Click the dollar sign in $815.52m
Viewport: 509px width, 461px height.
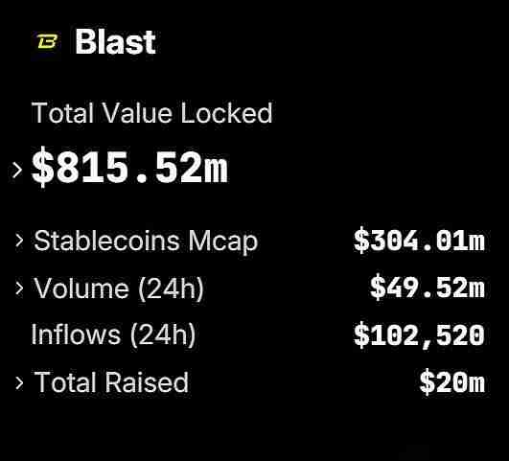43,167
